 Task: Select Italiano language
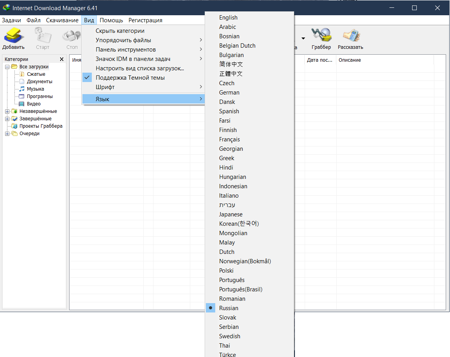[250, 196]
